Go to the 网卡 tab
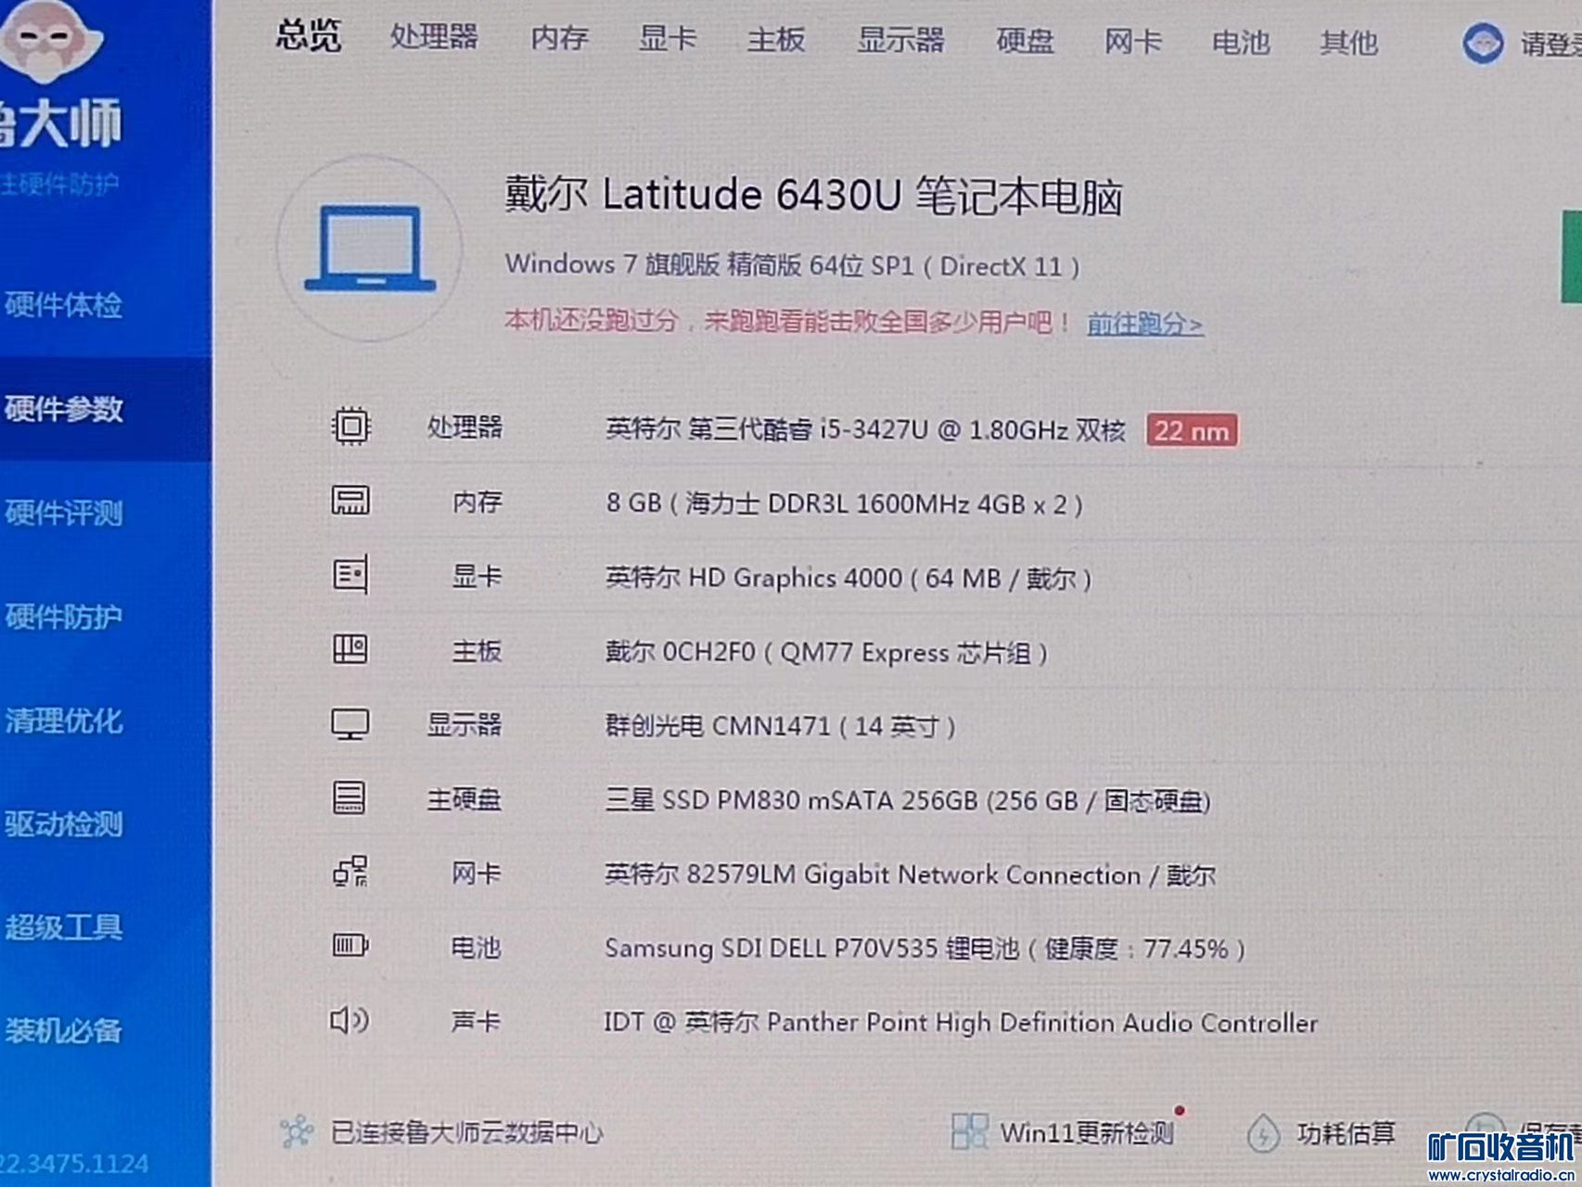The height and width of the screenshot is (1187, 1582). (x=1133, y=43)
